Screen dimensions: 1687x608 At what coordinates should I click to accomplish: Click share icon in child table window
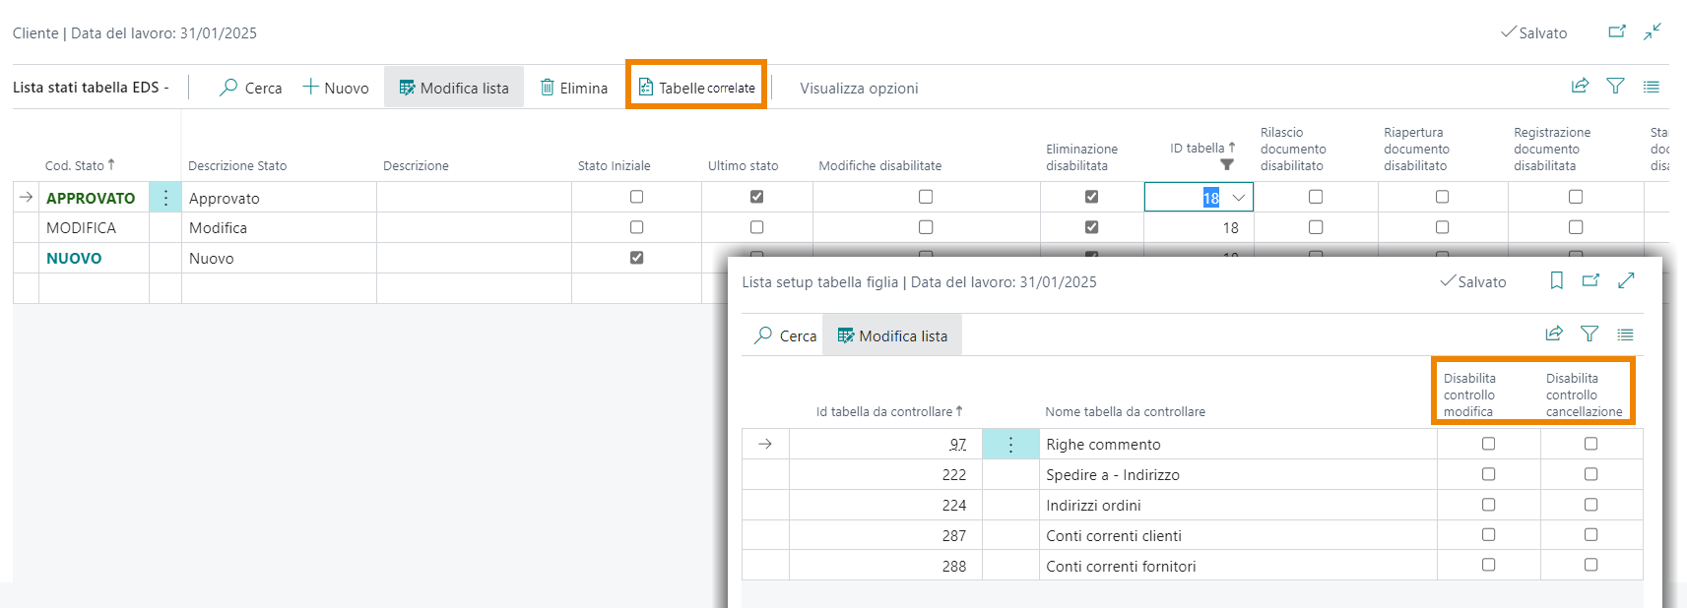(x=1554, y=334)
